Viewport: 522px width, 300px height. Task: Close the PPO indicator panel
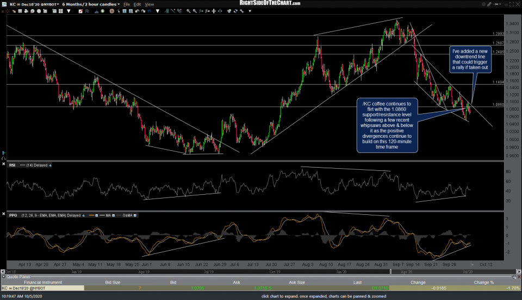(3, 215)
